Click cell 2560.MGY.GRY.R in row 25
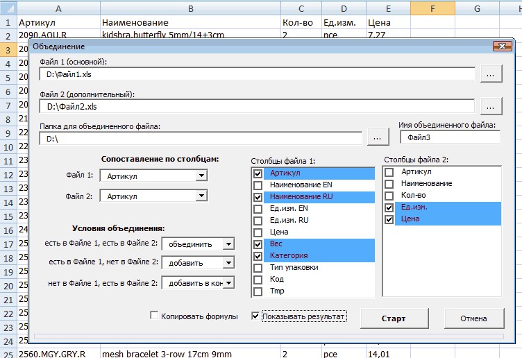 click(x=58, y=354)
